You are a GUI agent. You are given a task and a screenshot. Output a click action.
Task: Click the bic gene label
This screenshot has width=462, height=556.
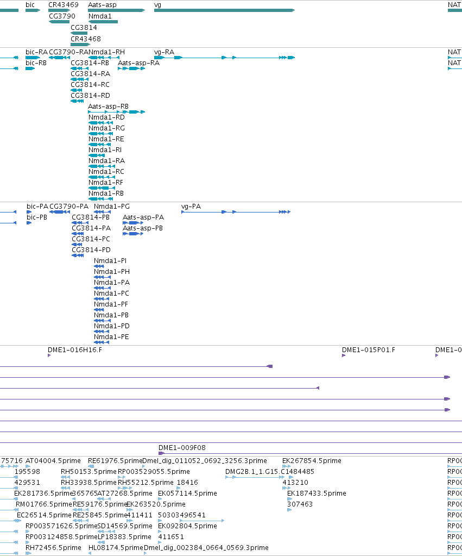[30, 4]
